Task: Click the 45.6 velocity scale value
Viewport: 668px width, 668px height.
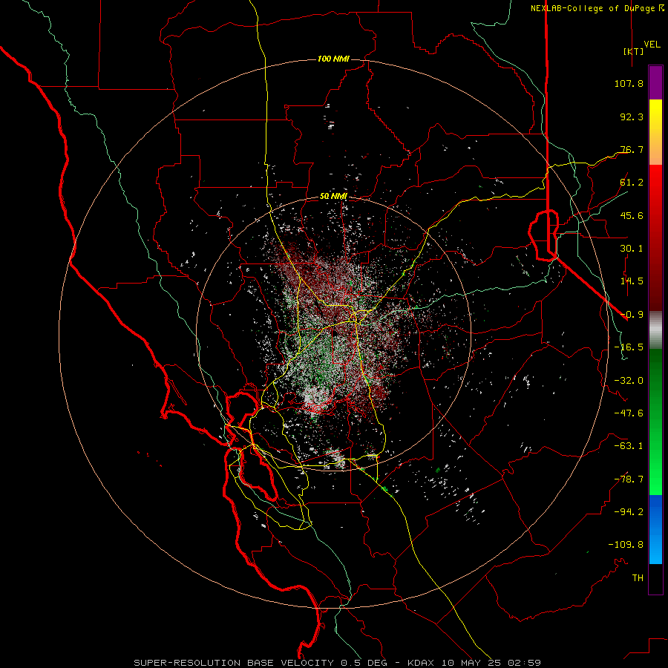Action: click(632, 215)
